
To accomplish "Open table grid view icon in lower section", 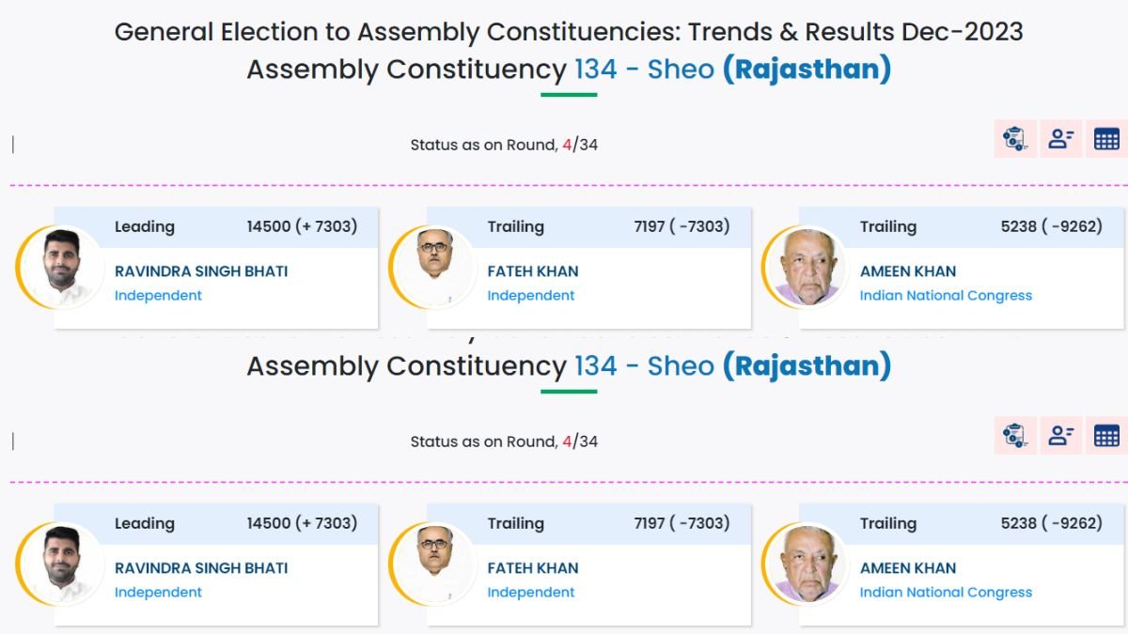I will (x=1106, y=436).
